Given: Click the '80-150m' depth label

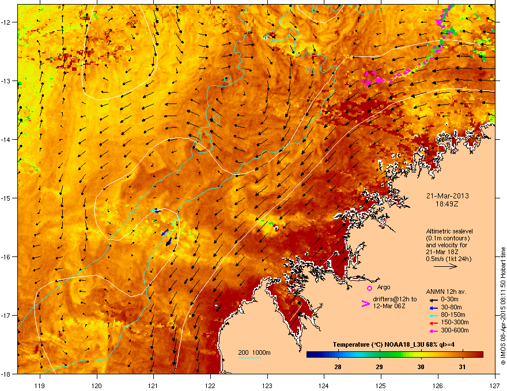Looking at the screenshot, I should [x=453, y=315].
